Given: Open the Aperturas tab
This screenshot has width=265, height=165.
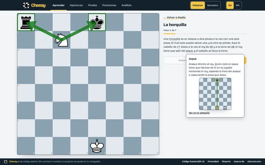Looking at the screenshot, I should tap(76, 5).
